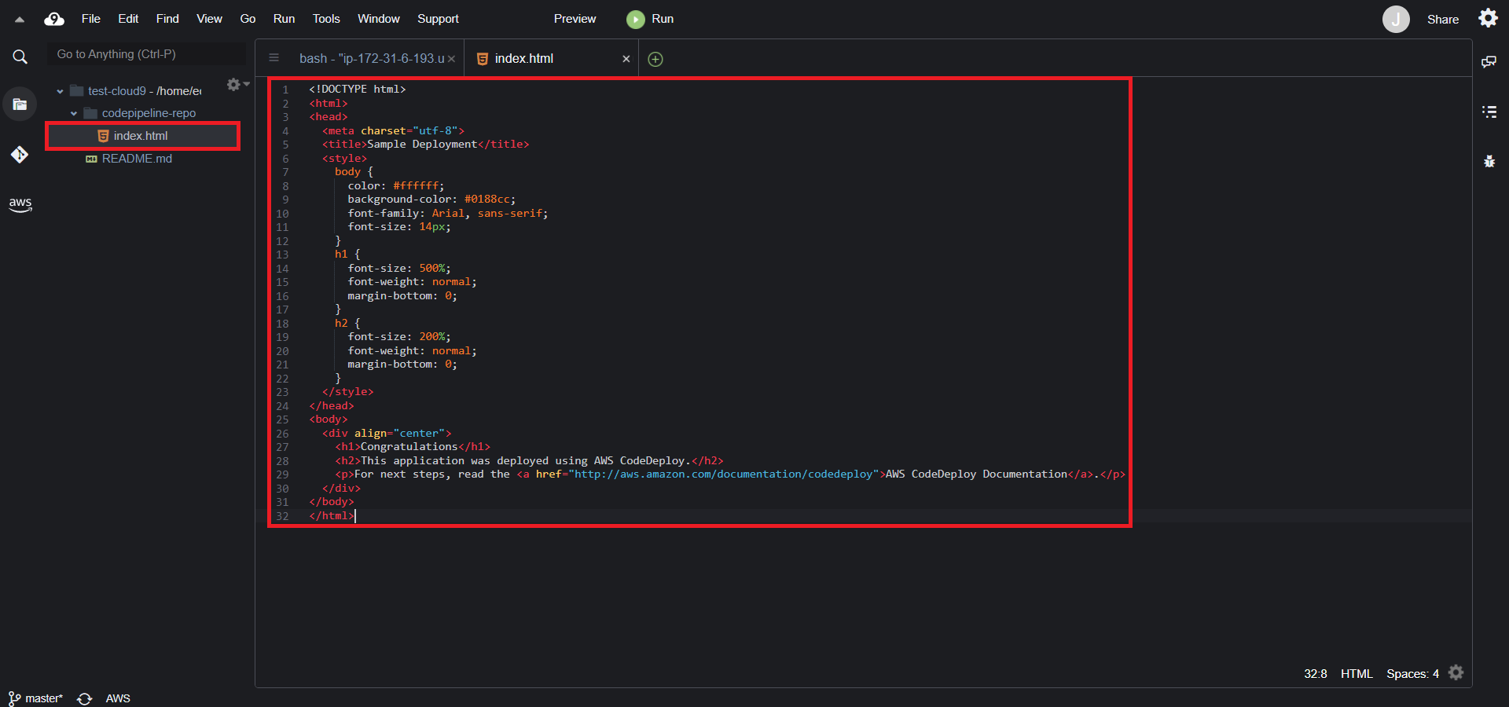Click line number 1 in the gutter
Image resolution: width=1509 pixels, height=707 pixels.
285,90
